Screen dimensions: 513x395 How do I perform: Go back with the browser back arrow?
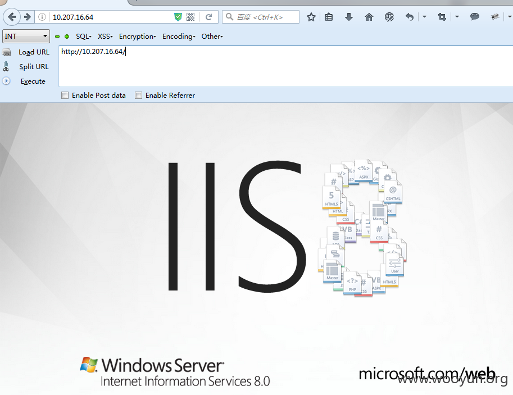click(12, 17)
